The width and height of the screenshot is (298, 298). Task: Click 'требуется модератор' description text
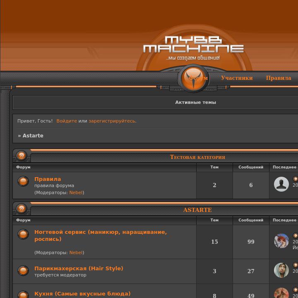pos(60,275)
